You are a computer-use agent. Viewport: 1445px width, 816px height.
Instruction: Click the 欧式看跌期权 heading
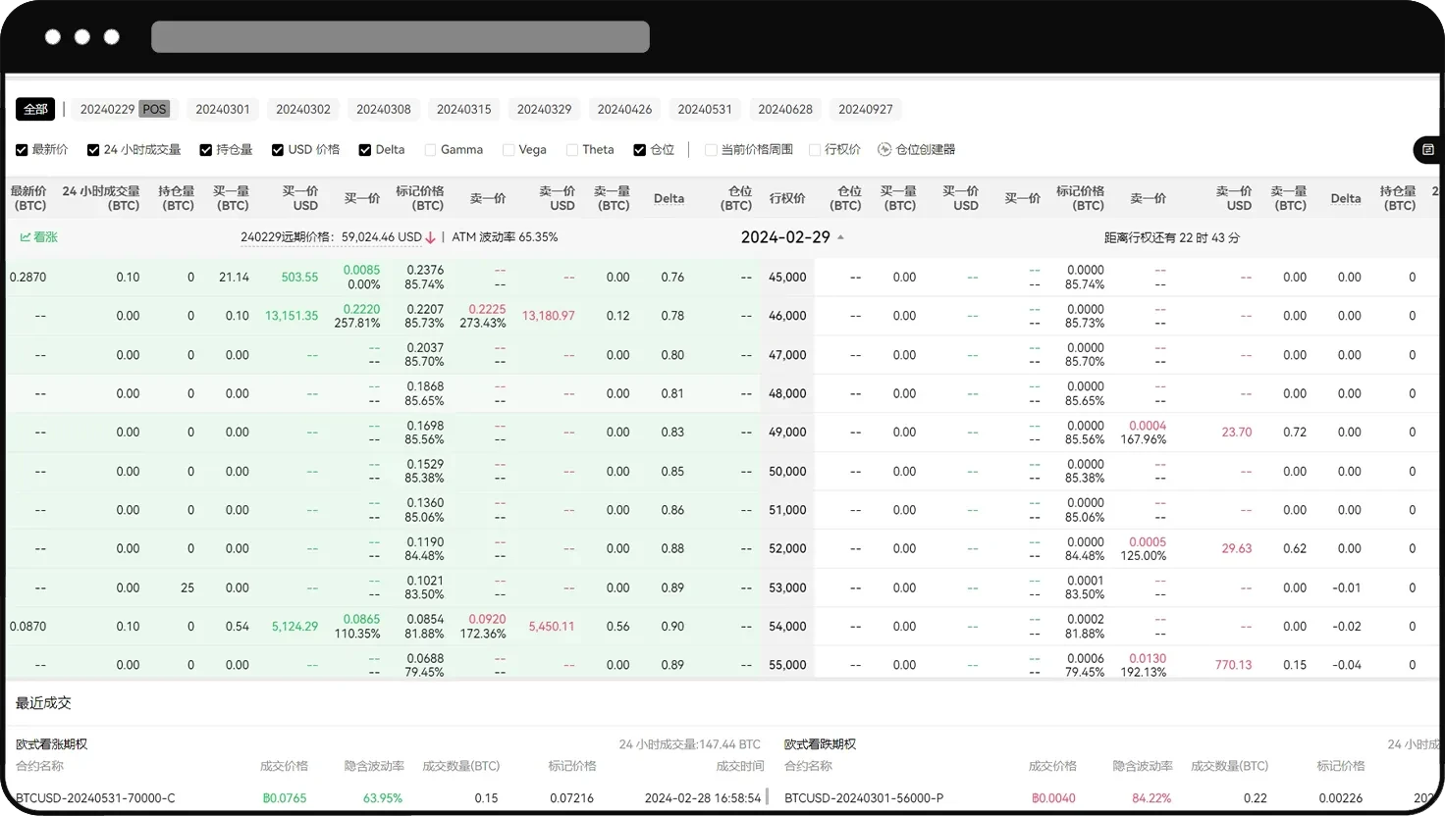tap(820, 744)
